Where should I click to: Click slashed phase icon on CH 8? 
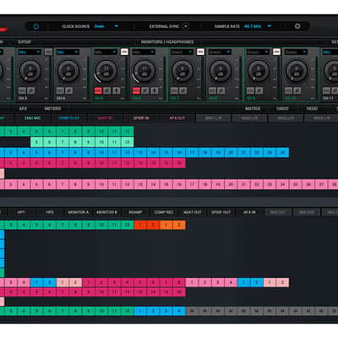pos(221,90)
